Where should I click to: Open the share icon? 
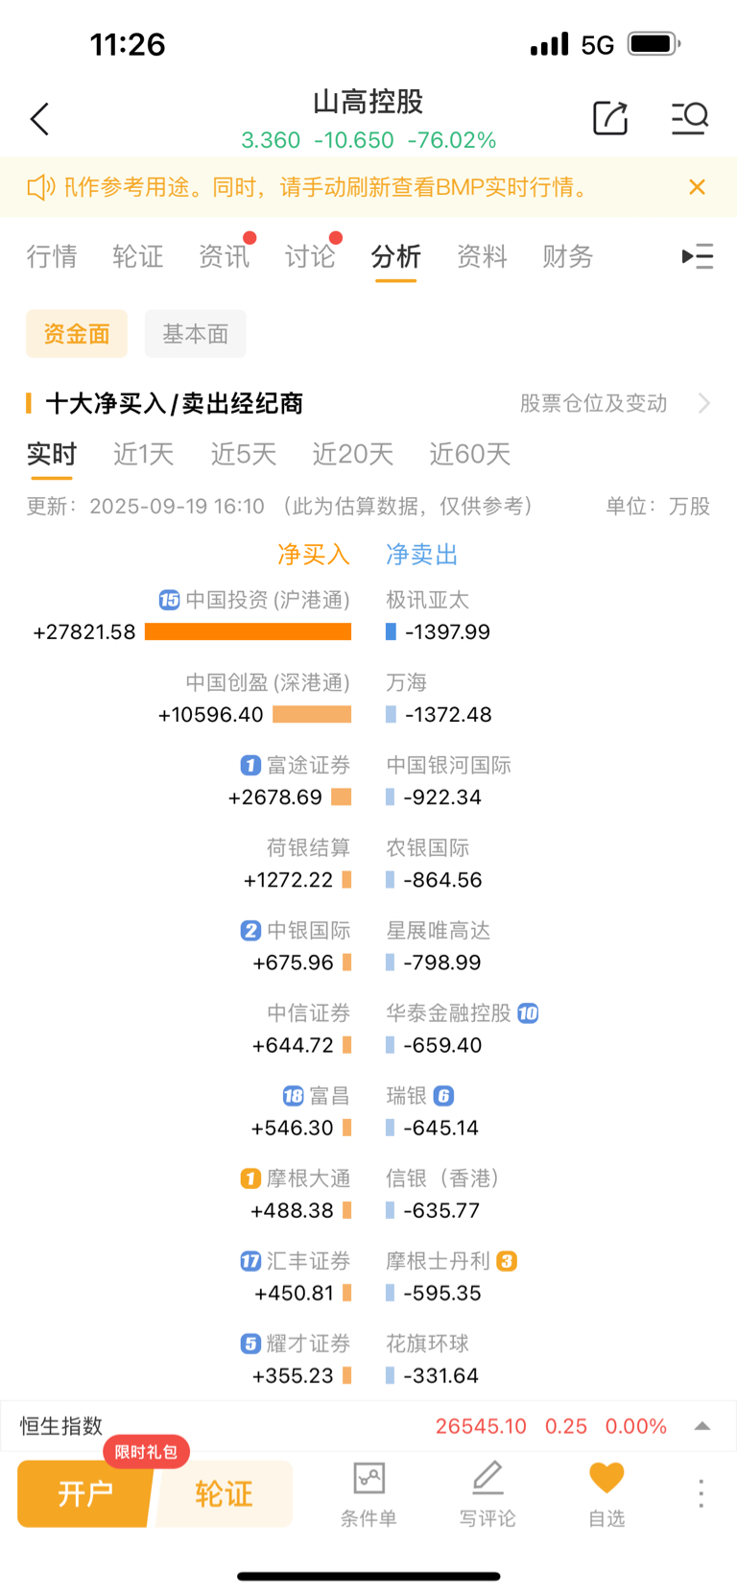tap(610, 118)
